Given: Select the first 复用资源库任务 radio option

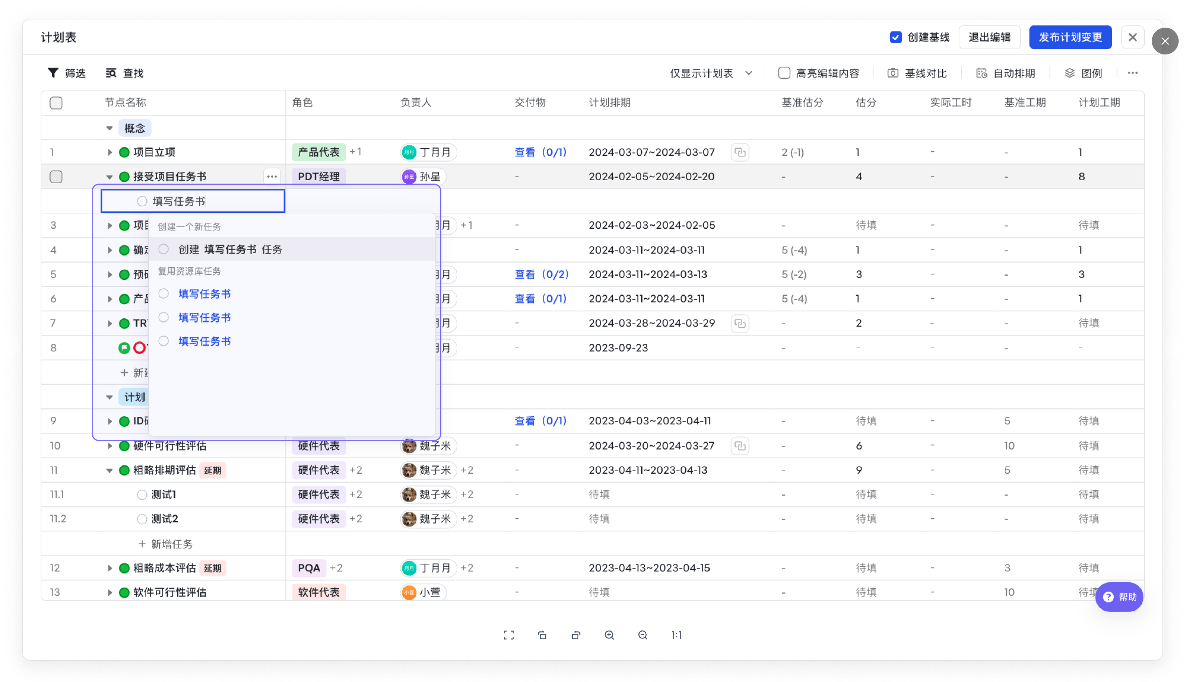Looking at the screenshot, I should [163, 294].
